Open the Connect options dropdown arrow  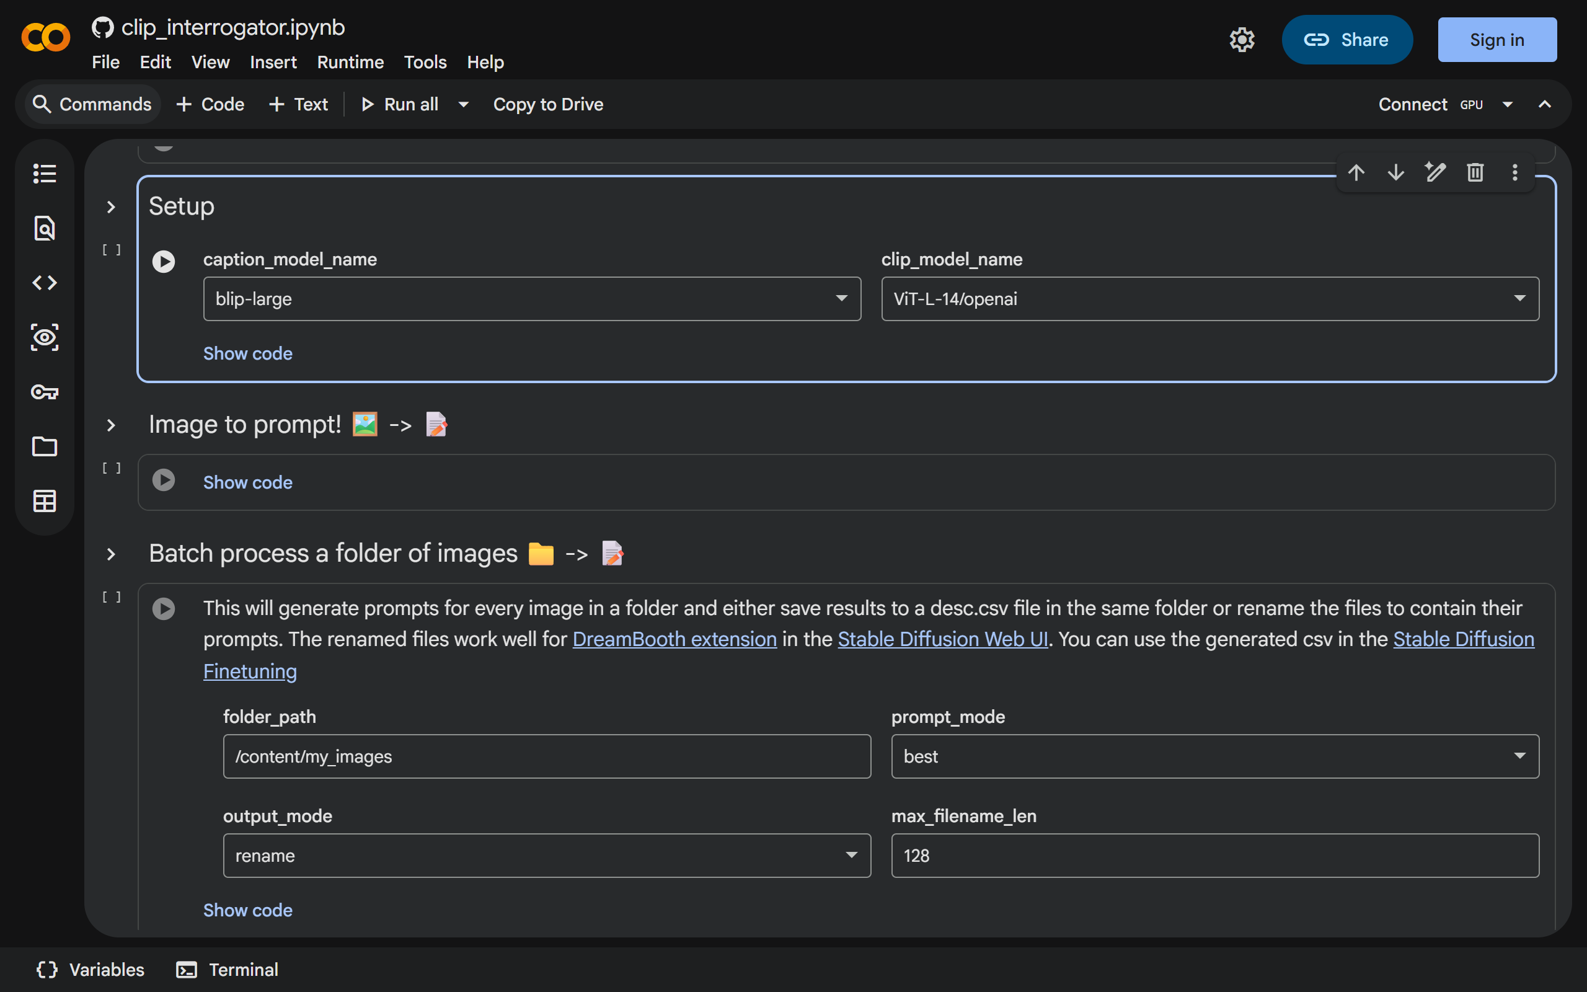coord(1508,104)
